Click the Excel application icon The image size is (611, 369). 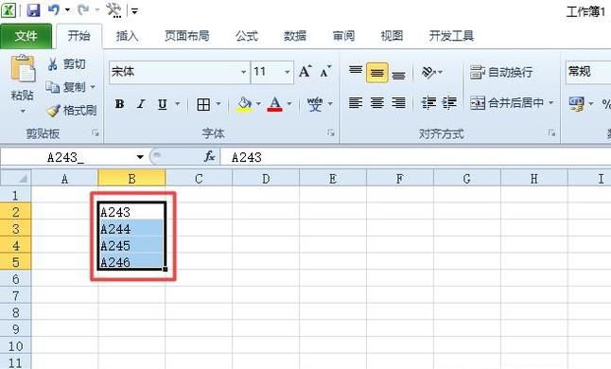click(9, 10)
